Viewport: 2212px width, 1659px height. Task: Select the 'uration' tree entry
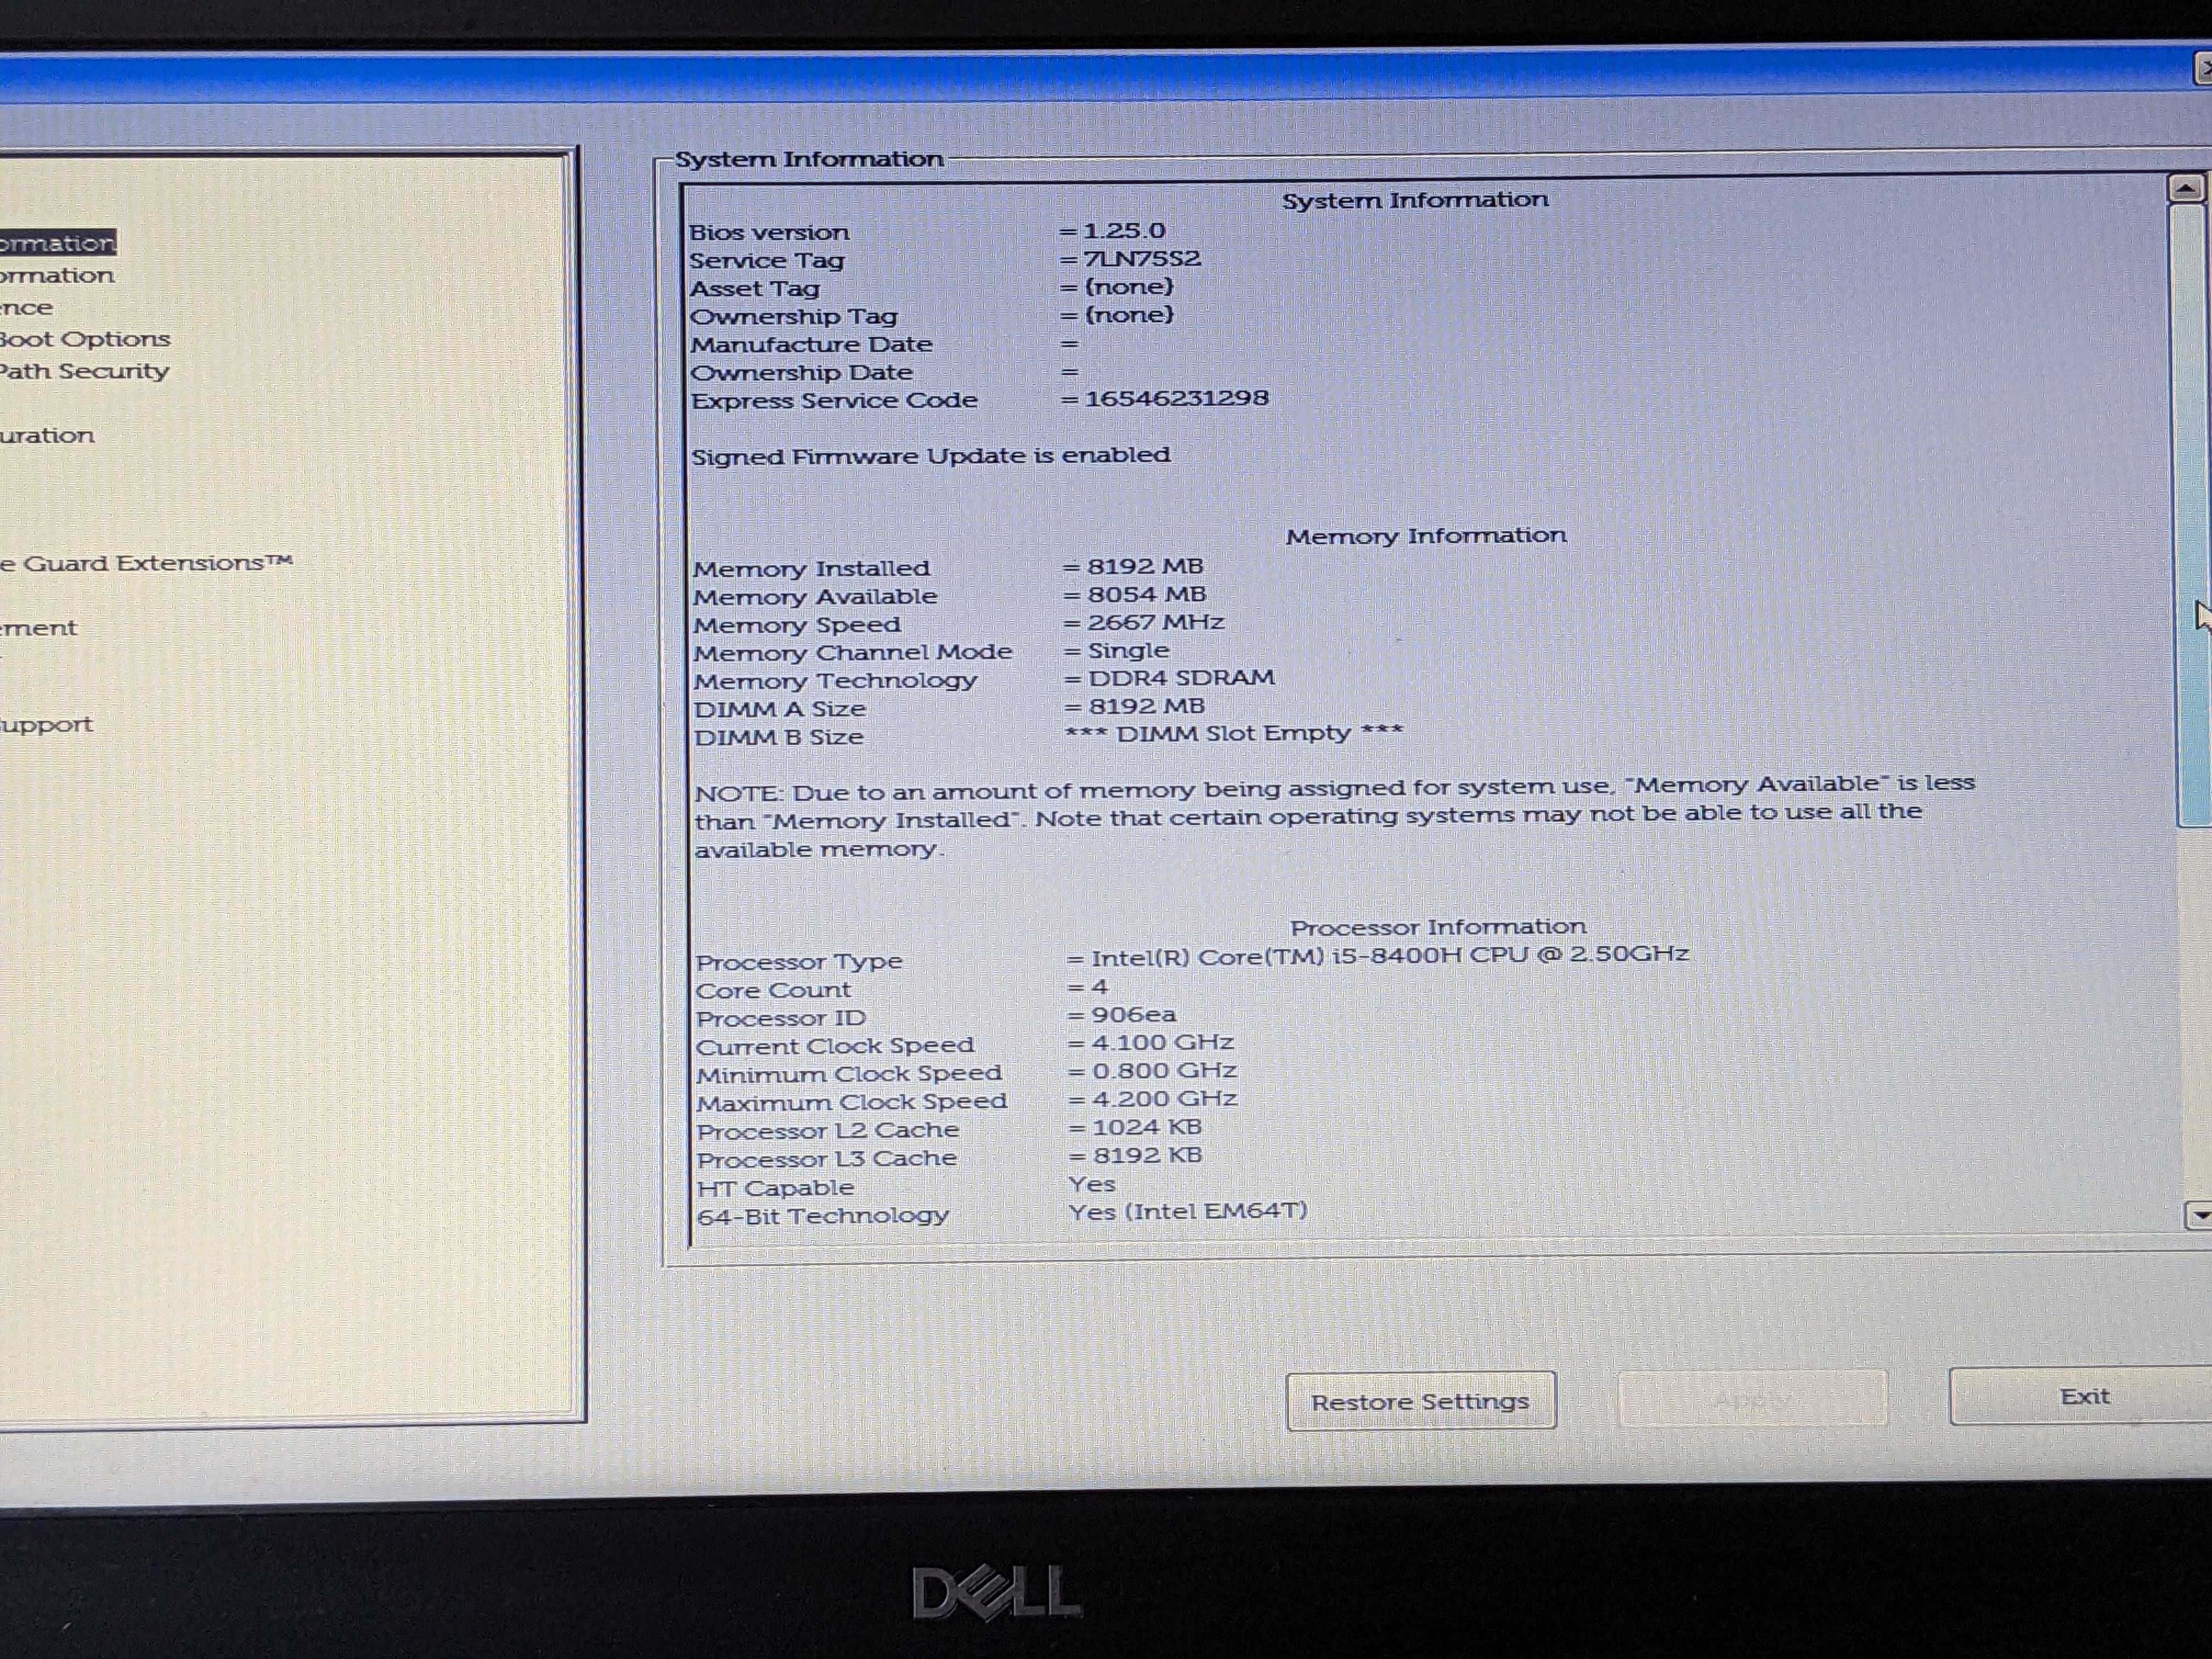tap(47, 435)
